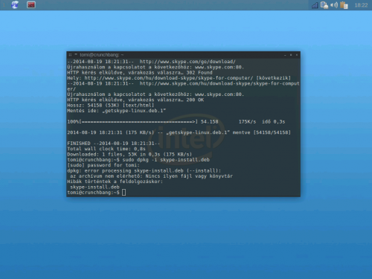Click the line 'sudo dpkg -i skype-install.deb'
Viewport: 372px width, 279px height.
tap(166, 160)
